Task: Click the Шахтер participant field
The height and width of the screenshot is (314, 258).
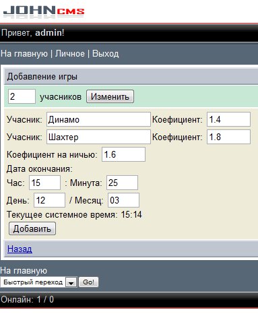Action: [x=98, y=137]
